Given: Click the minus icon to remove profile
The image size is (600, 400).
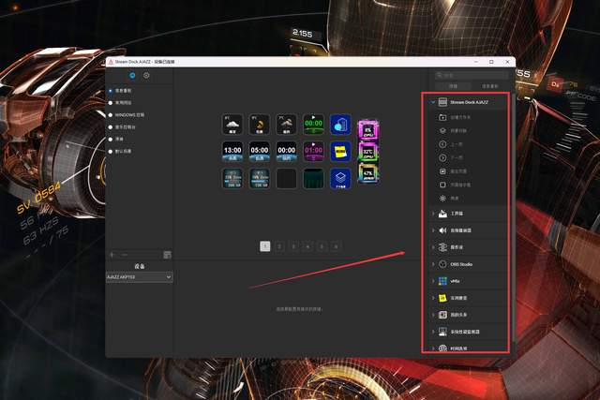Looking at the screenshot, I should coord(125,255).
